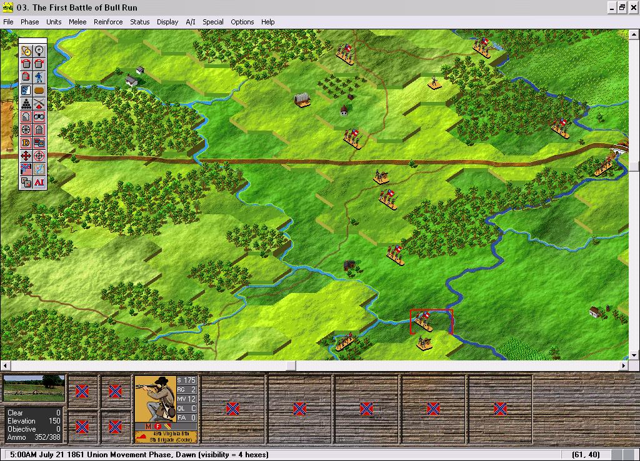Viewport: 640px width, 461px height.
Task: Open the Units menu
Action: point(54,22)
